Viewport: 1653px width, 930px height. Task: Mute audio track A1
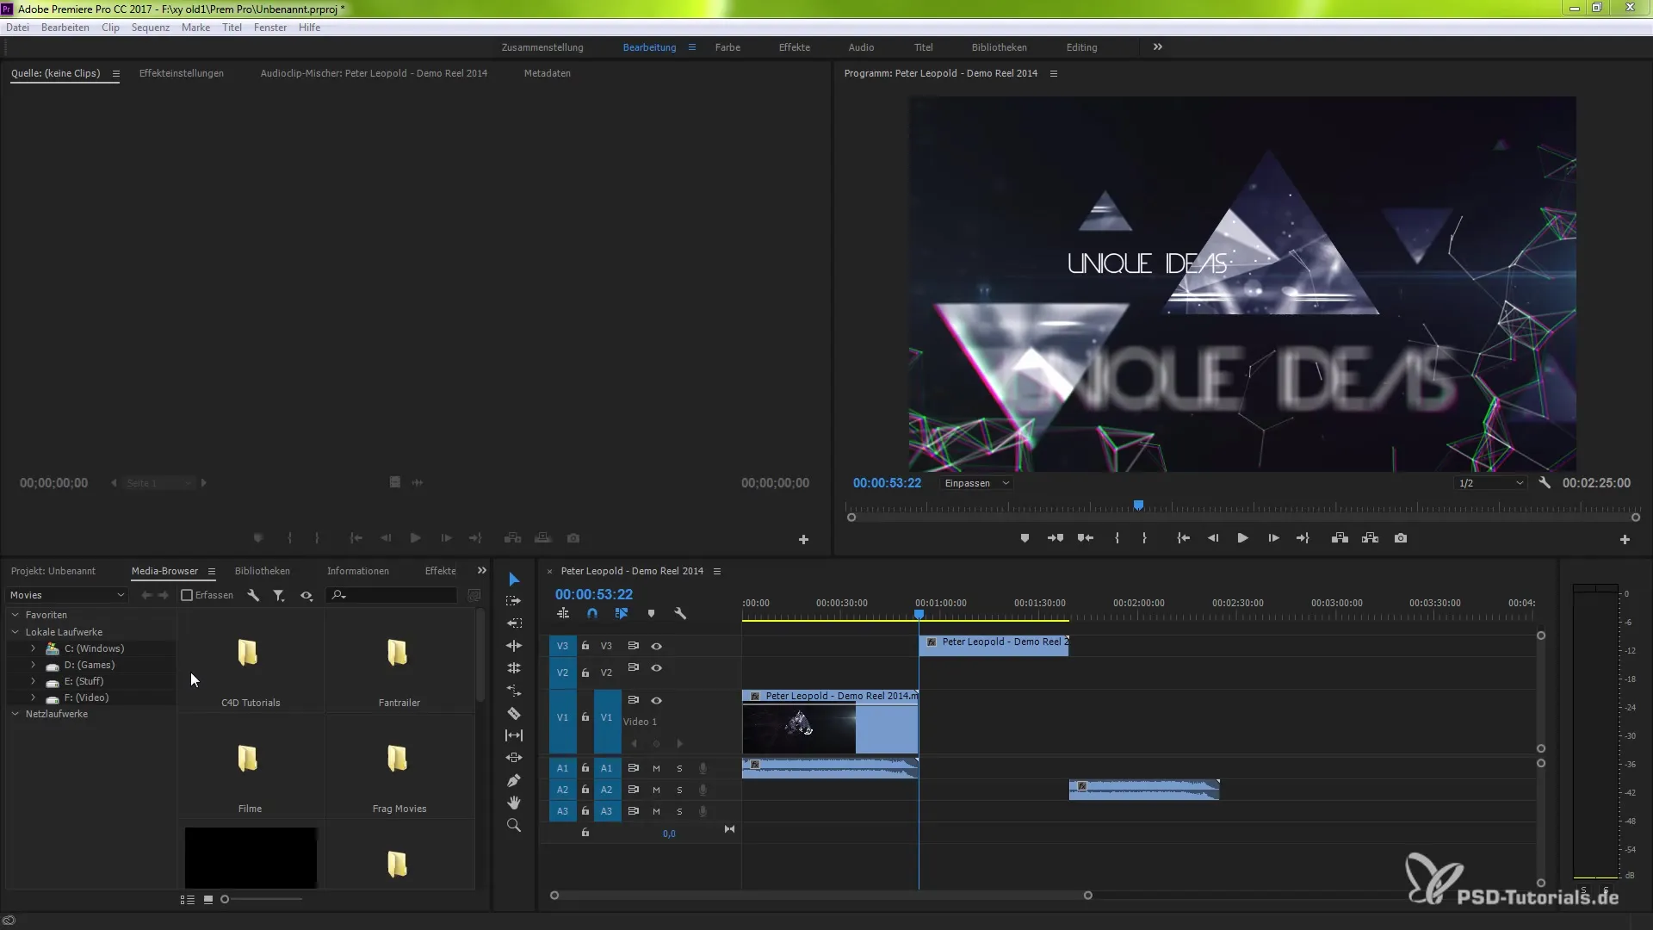(656, 768)
